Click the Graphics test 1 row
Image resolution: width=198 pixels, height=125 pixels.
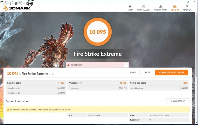(x=36, y=88)
